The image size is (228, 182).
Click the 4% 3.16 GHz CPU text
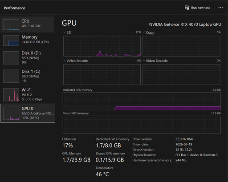pos(31,26)
